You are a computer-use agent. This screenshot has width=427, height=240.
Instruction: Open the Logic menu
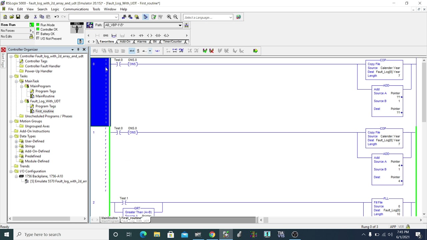point(55,9)
